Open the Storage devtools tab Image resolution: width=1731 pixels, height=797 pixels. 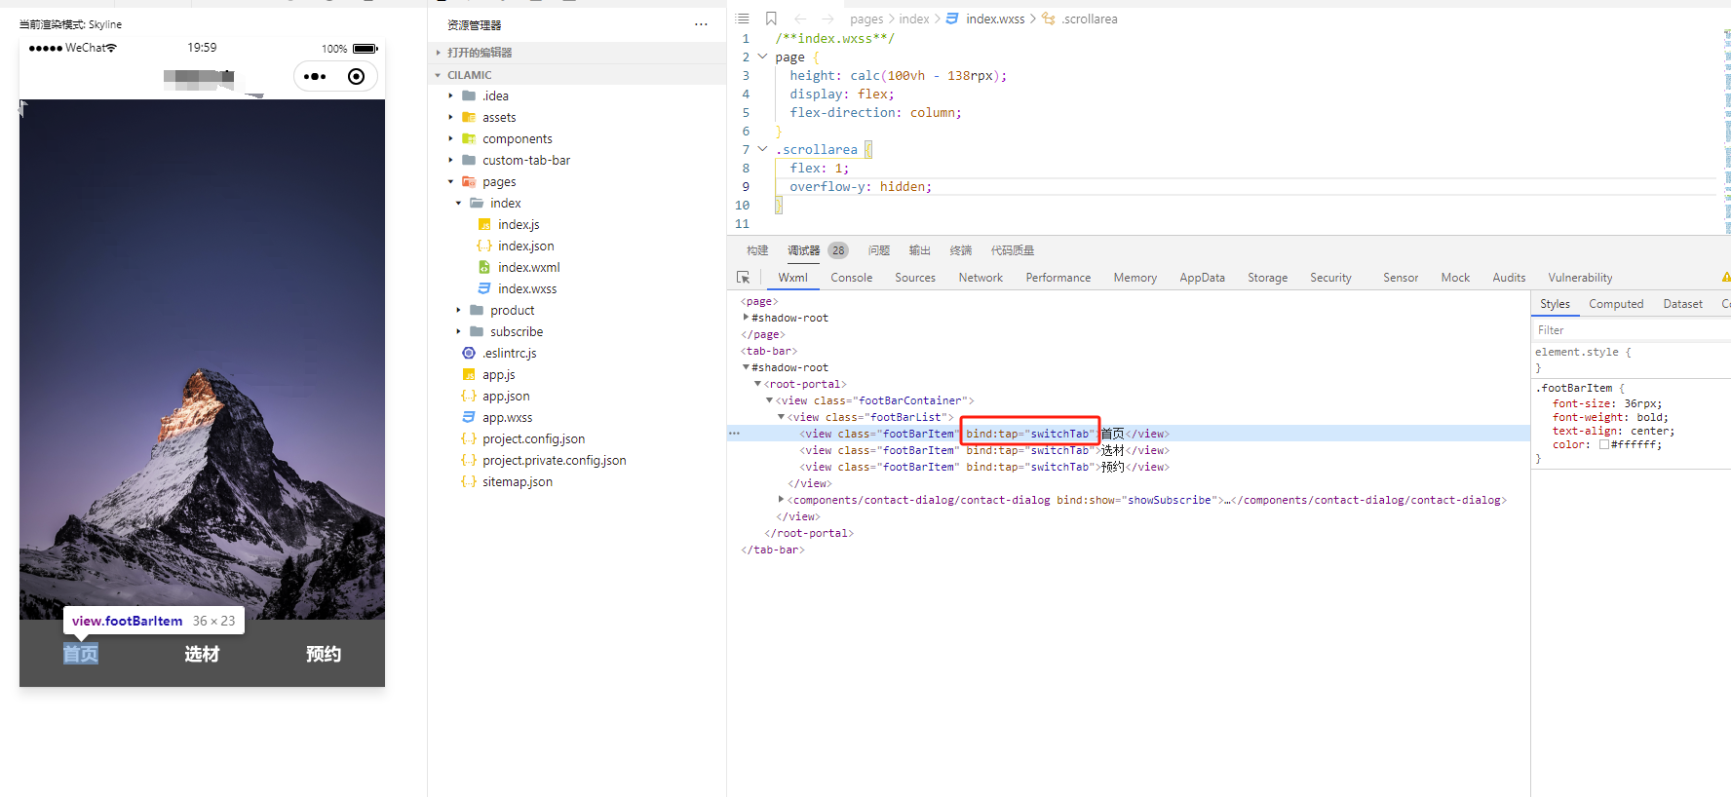1267,278
